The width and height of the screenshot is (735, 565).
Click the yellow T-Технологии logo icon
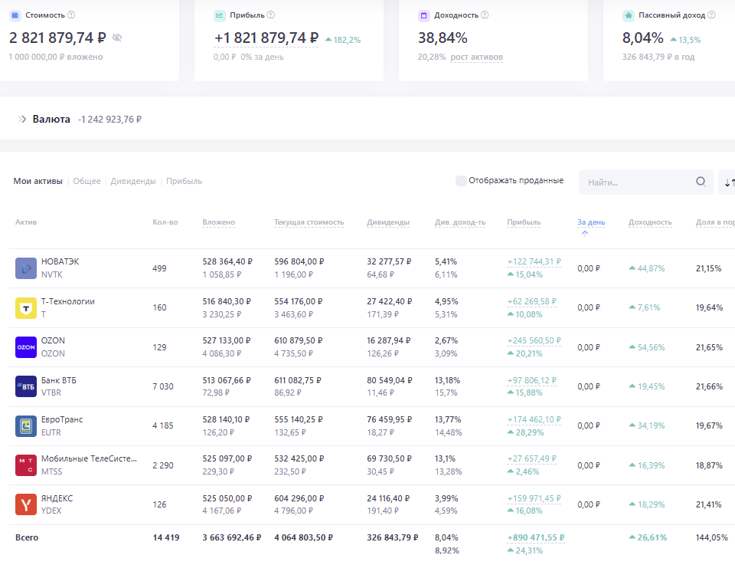[x=26, y=307]
